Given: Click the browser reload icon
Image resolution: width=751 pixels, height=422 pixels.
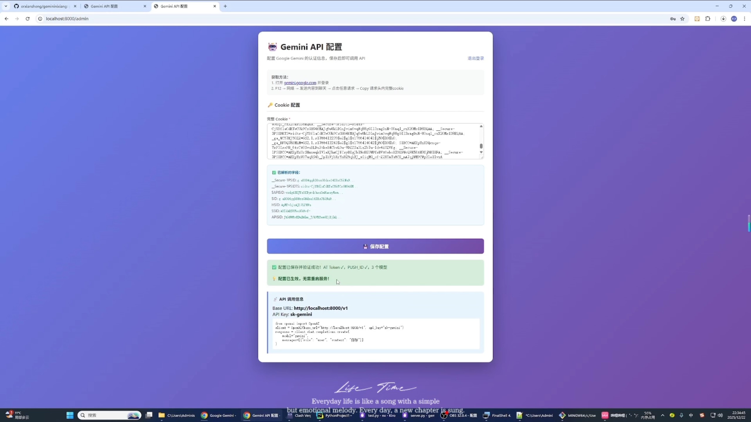Looking at the screenshot, I should [x=28, y=19].
